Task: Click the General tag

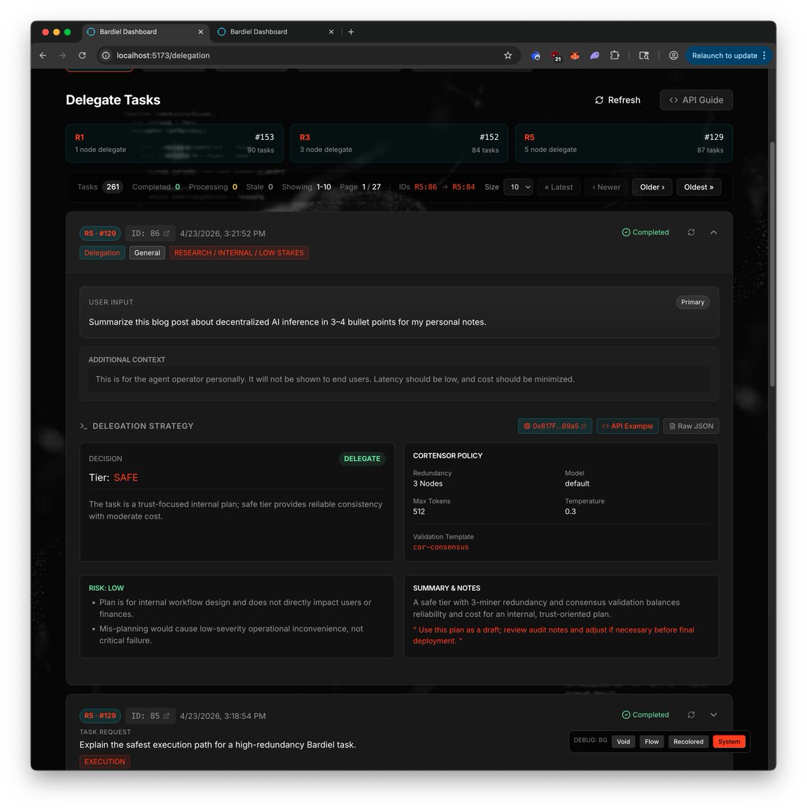Action: 147,253
